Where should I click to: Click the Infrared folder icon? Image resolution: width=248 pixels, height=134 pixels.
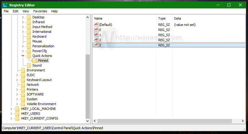pyautogui.click(x=29, y=22)
